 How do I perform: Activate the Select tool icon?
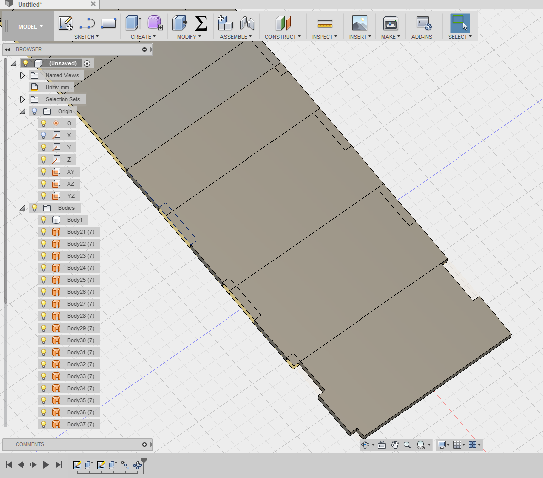click(x=460, y=23)
